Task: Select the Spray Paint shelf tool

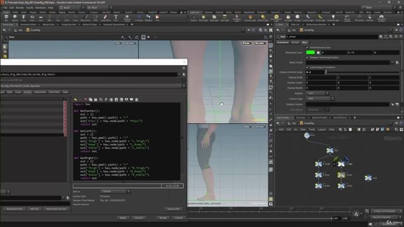Action: pyautogui.click(x=105, y=18)
